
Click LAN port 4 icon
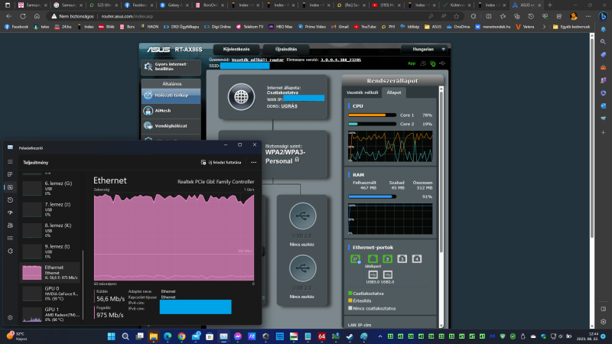tap(417, 259)
